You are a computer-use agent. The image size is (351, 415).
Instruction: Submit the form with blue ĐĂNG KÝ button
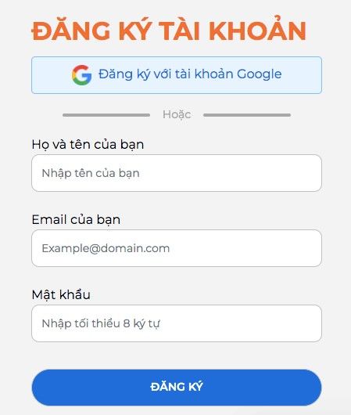pos(177,388)
